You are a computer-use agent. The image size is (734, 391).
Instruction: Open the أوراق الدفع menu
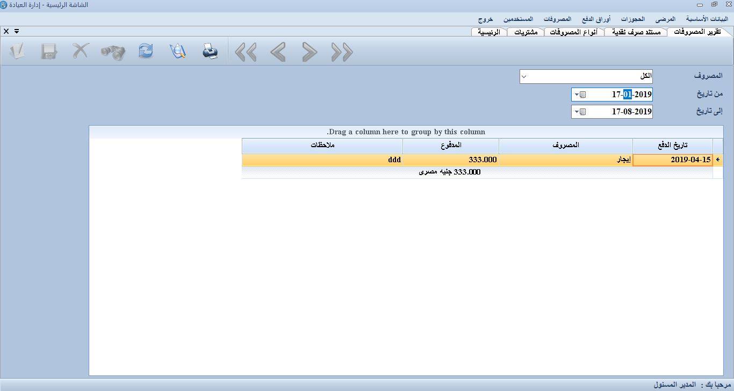[596, 19]
